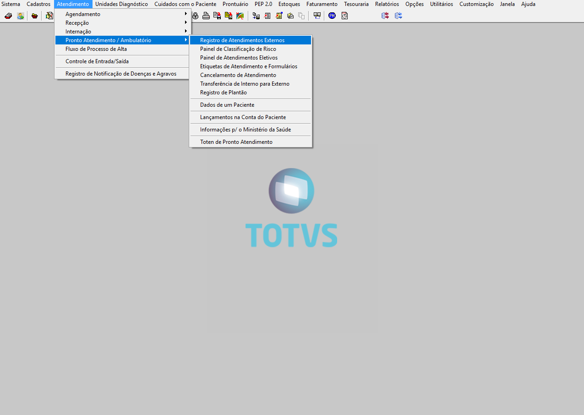Click the printer toolbar icon
Viewport: 584px width, 415px height.
[x=206, y=16]
